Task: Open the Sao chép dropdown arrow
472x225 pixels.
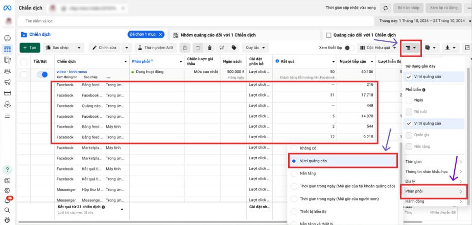Action: (x=80, y=47)
